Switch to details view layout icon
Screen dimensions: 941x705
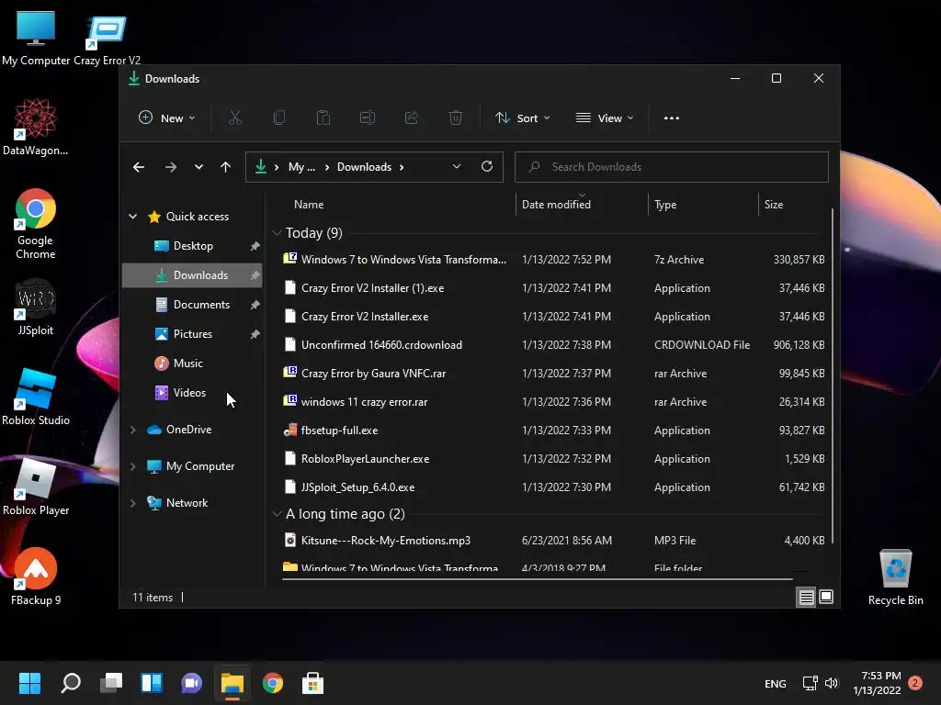coord(806,597)
